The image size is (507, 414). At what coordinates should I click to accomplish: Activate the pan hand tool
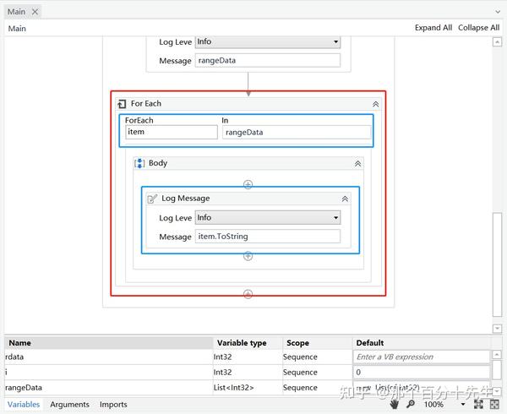pos(394,404)
